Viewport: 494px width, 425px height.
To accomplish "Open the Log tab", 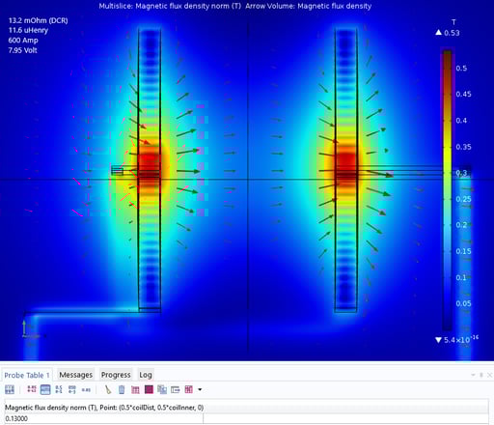I will [x=146, y=375].
